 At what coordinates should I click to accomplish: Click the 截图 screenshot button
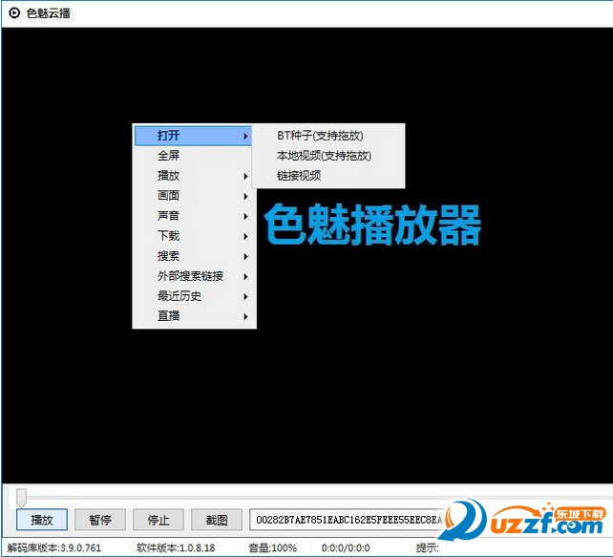[217, 520]
